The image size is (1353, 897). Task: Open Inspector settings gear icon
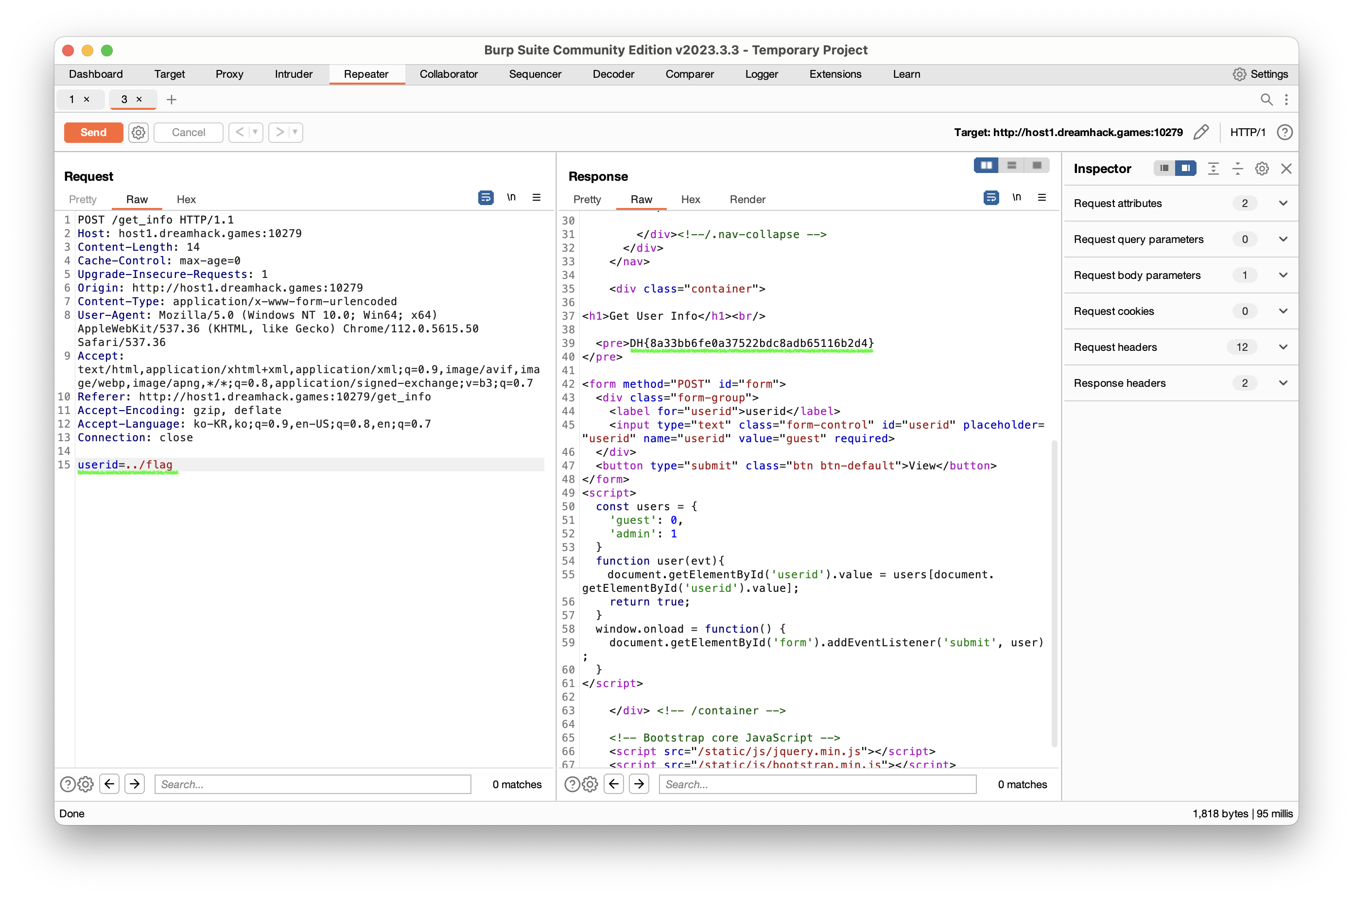(1262, 169)
